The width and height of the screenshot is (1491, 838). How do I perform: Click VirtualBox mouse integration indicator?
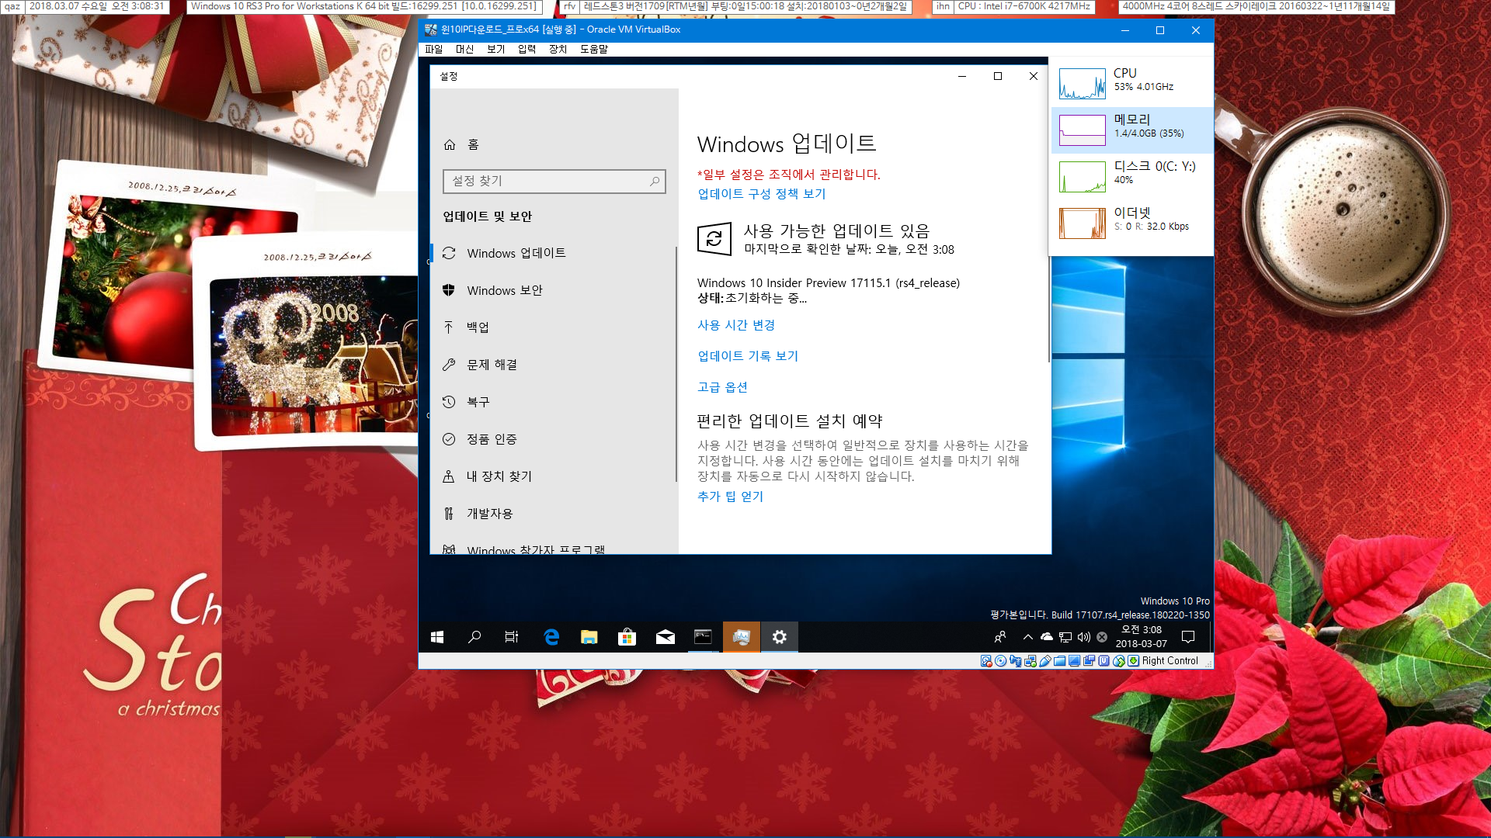click(x=1119, y=661)
